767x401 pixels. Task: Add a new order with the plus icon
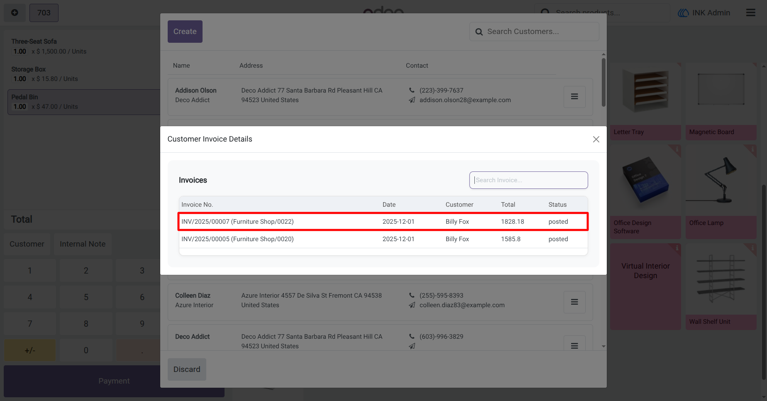(15, 13)
